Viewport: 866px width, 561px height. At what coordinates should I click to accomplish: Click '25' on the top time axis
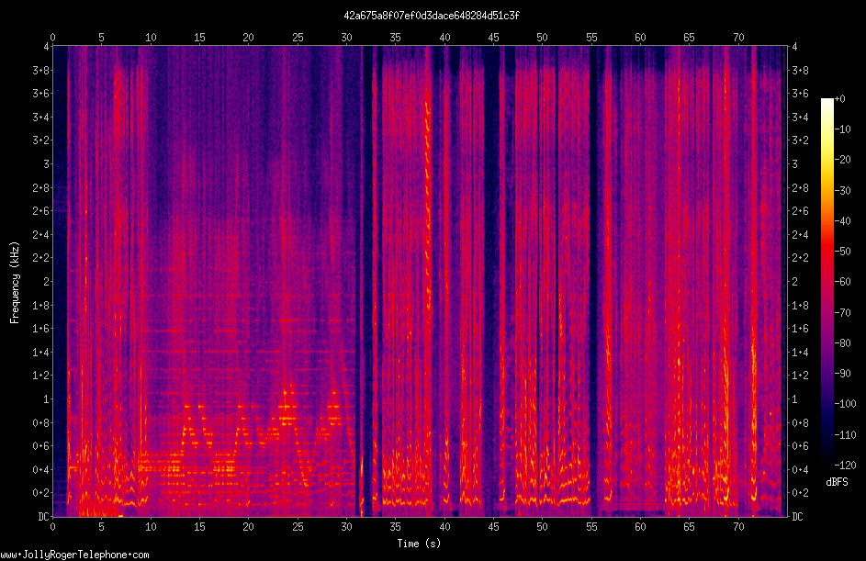click(298, 38)
